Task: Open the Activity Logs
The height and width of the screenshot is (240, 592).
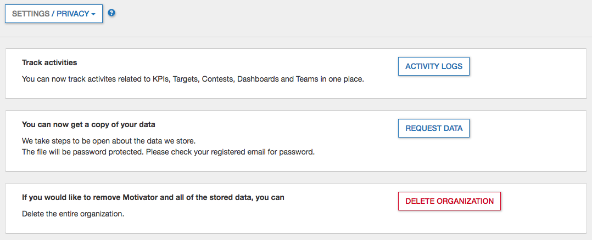Action: click(433, 66)
